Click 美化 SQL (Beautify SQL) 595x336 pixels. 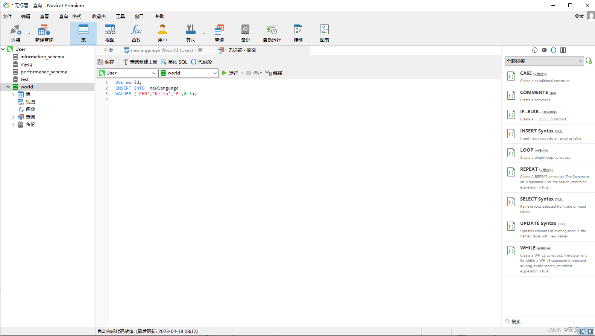(174, 62)
